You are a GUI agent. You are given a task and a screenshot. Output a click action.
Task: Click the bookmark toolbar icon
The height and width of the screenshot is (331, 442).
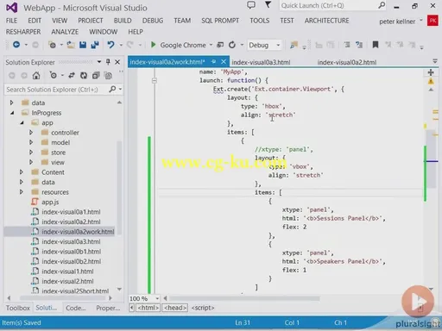tap(376, 45)
